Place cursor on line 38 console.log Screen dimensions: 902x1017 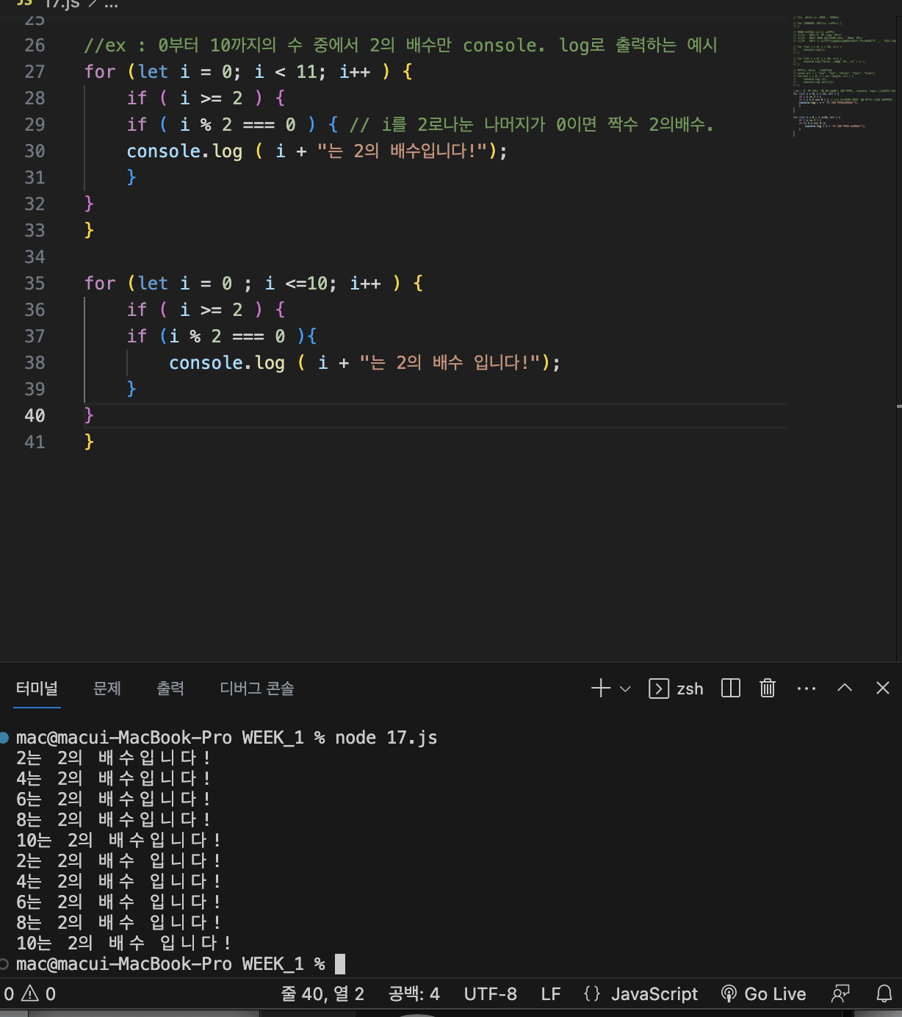(x=226, y=363)
